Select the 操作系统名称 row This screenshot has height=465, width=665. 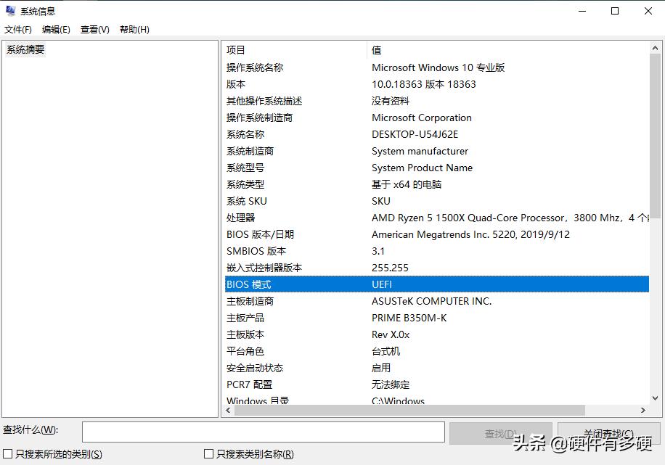[290, 67]
